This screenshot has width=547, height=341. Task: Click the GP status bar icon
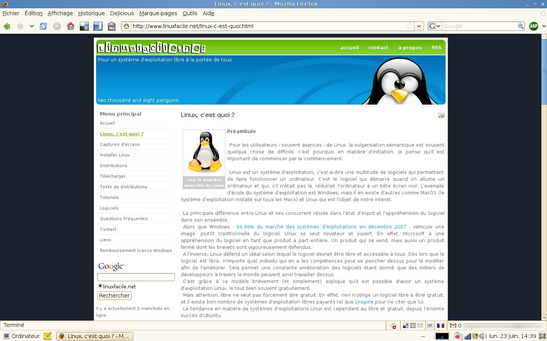click(430, 325)
